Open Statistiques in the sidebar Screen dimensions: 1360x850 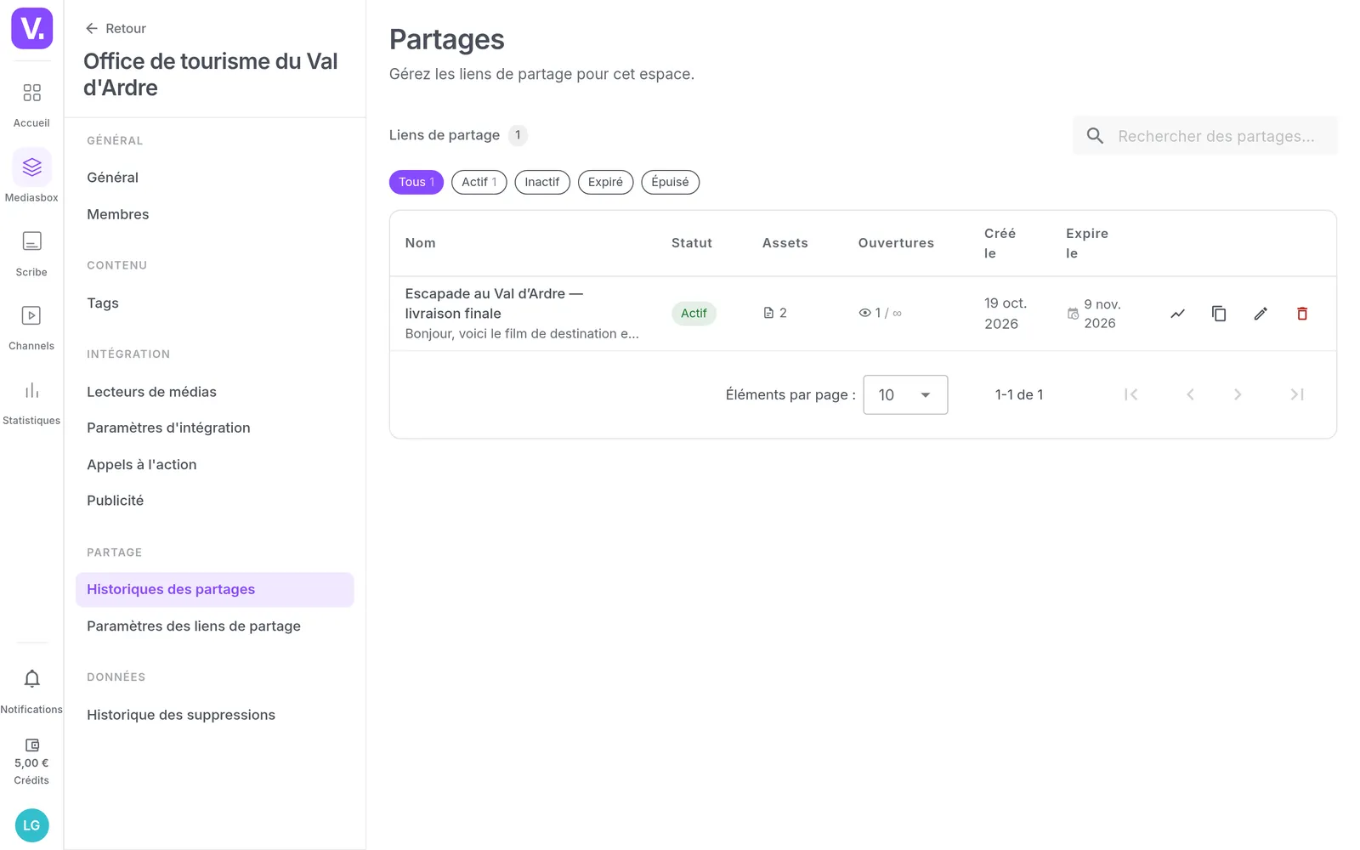click(31, 403)
